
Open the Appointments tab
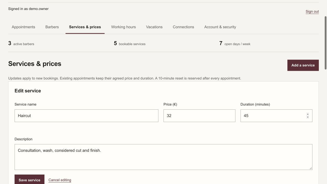[x=24, y=27]
